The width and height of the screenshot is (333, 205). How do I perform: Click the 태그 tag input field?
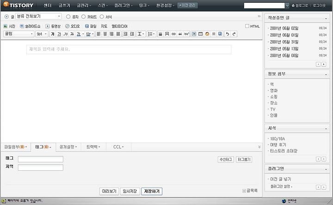[41, 159]
